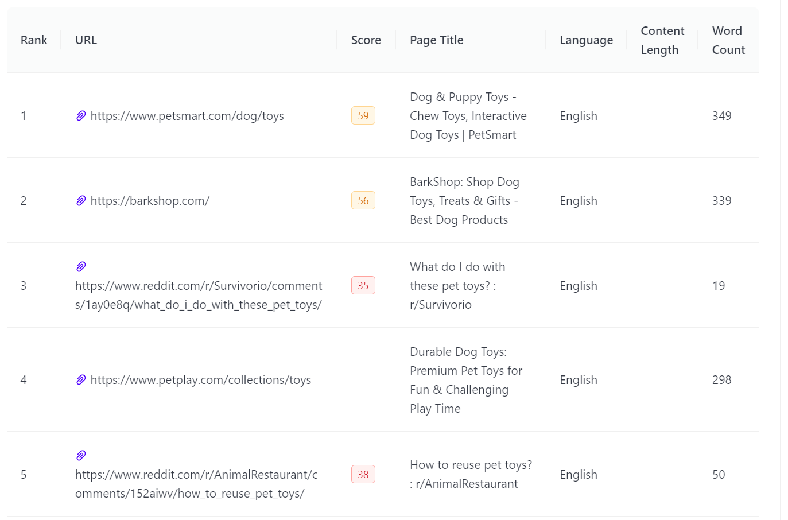Screen dimensions: 788x520
Task: Open the barkshop.com link
Action: [150, 201]
